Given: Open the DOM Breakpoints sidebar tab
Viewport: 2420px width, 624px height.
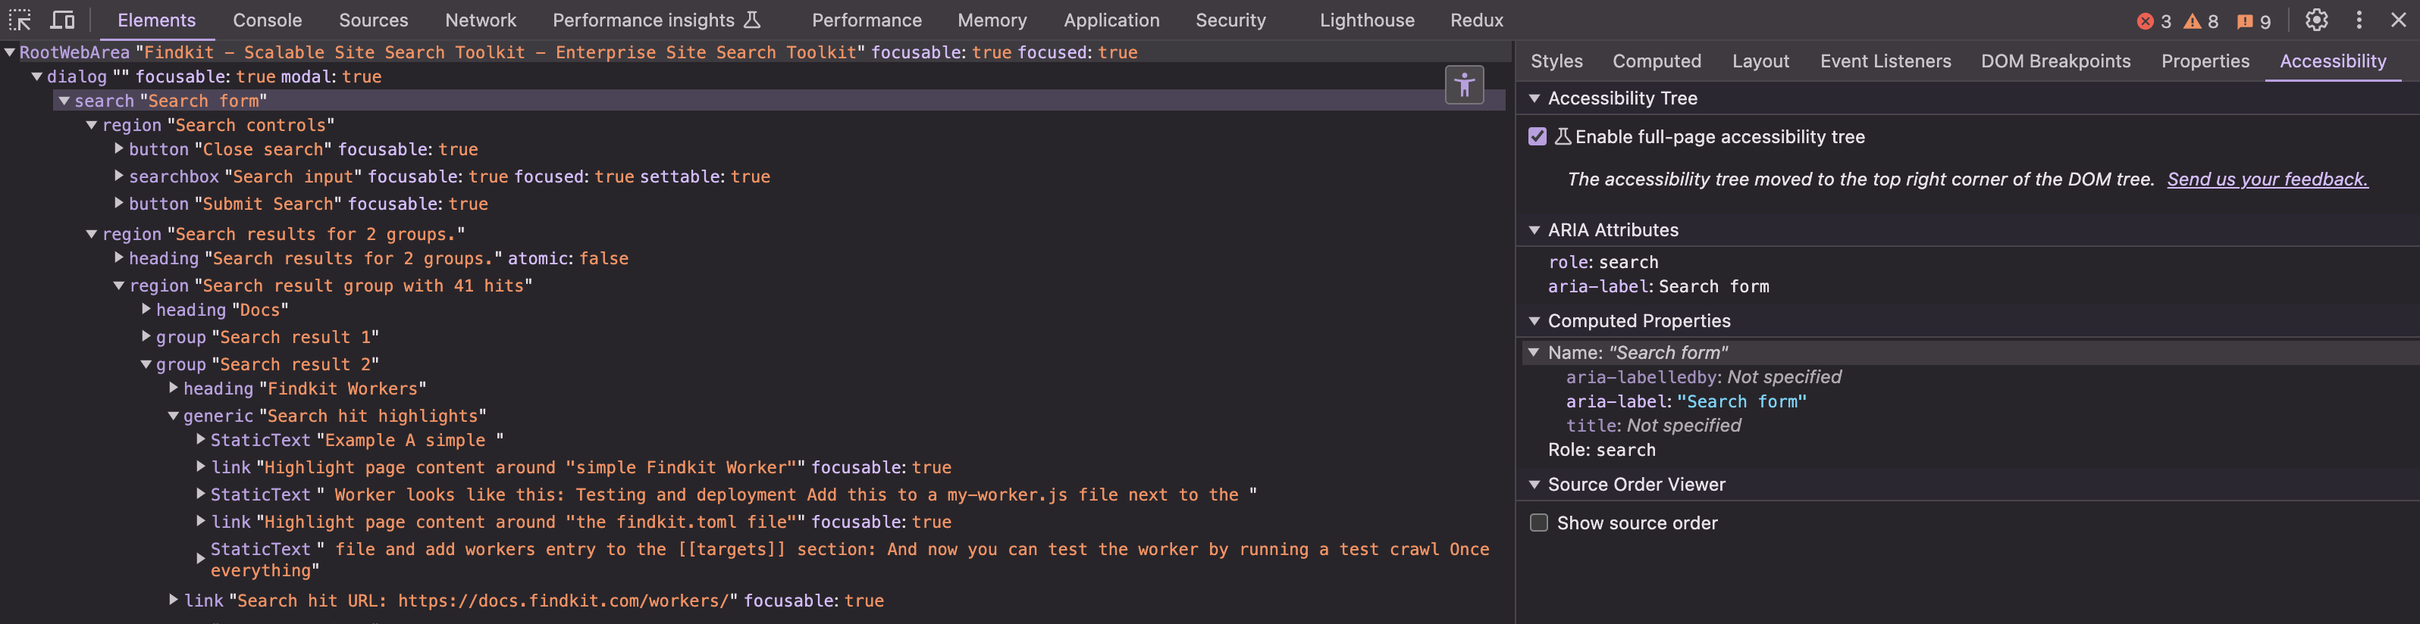Looking at the screenshot, I should click(2055, 61).
